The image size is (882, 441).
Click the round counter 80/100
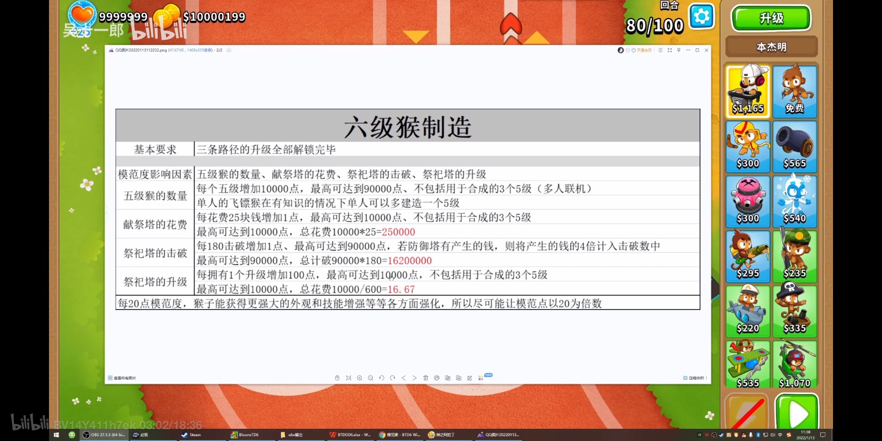click(655, 26)
